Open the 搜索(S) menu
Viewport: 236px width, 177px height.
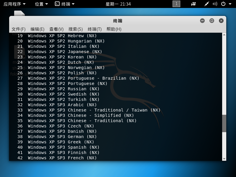76,29
